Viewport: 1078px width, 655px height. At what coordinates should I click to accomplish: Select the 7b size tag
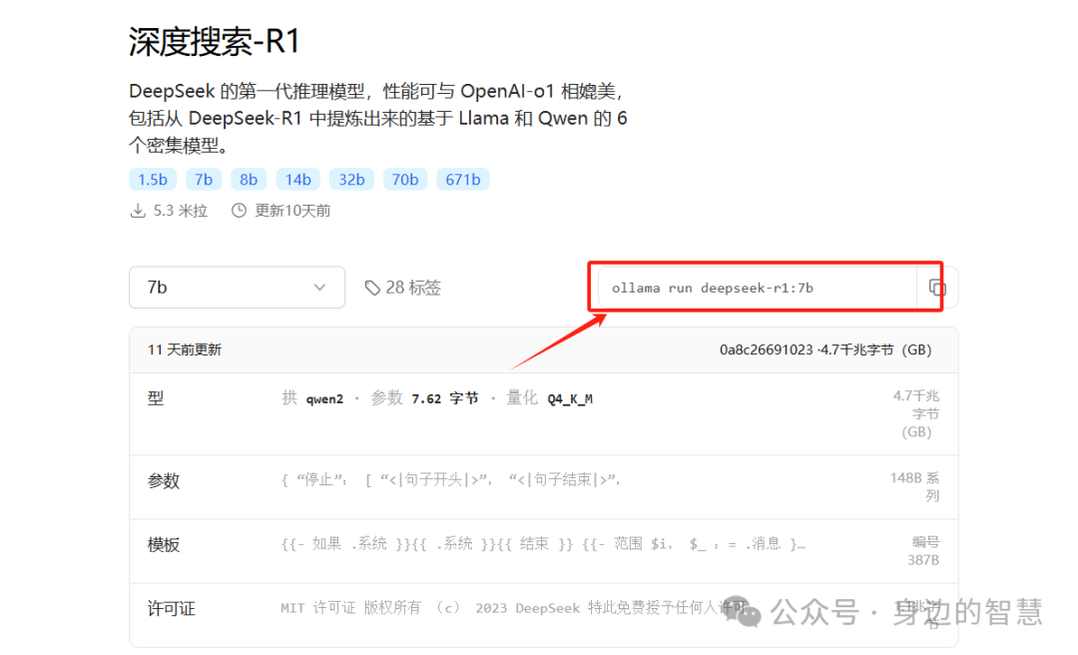click(204, 180)
